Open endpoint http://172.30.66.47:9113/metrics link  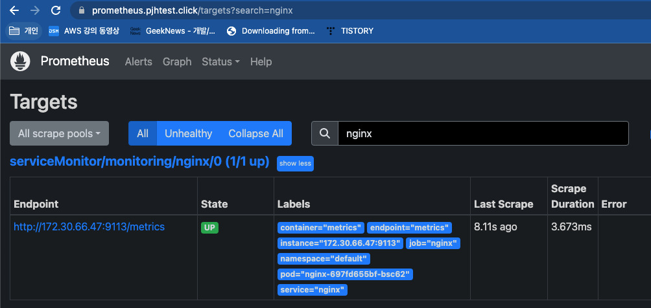click(x=89, y=226)
